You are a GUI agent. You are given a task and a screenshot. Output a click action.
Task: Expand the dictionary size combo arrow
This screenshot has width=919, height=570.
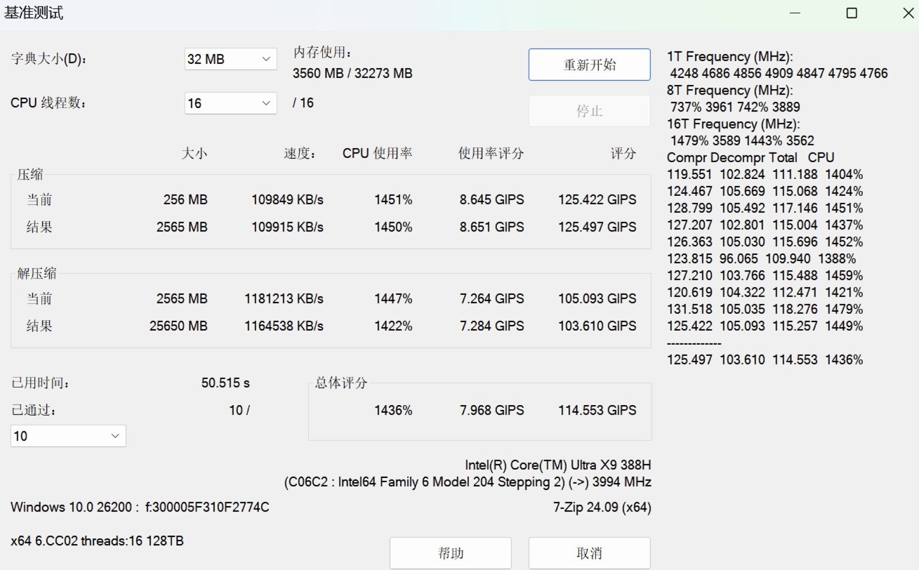pyautogui.click(x=265, y=59)
